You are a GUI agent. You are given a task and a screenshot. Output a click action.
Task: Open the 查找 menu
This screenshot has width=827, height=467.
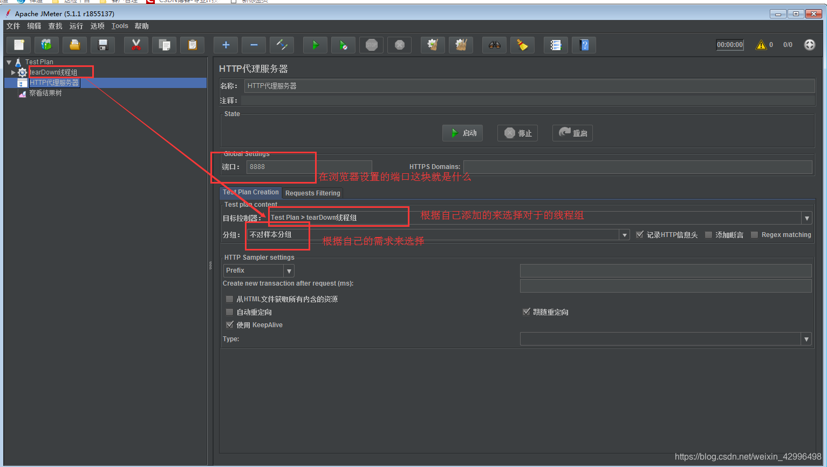[x=55, y=26]
